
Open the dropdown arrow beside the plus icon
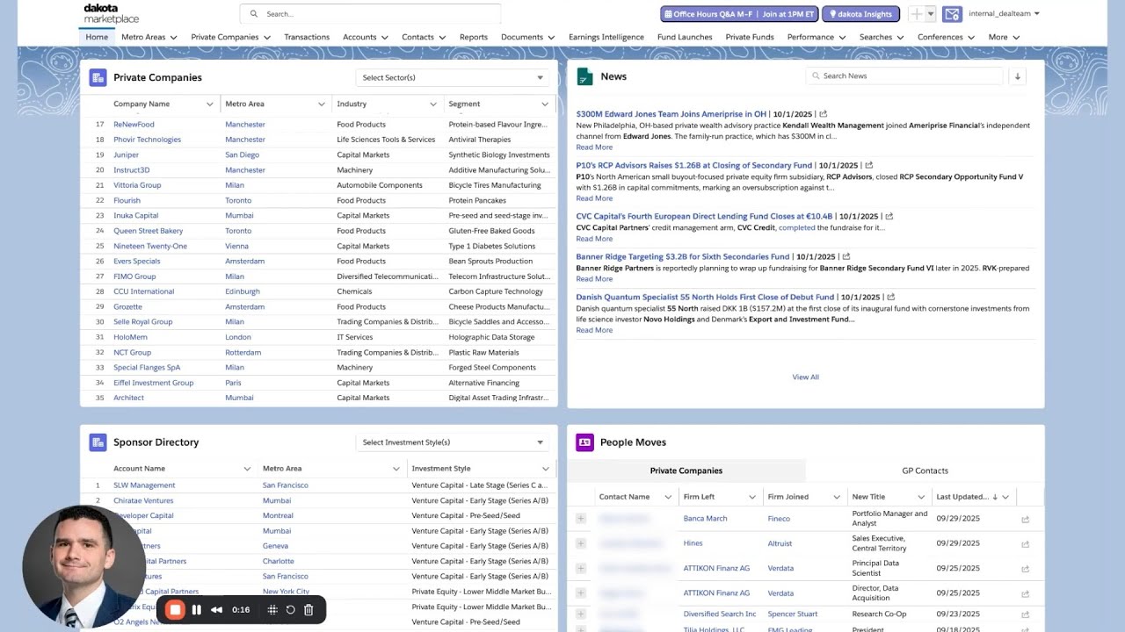932,14
